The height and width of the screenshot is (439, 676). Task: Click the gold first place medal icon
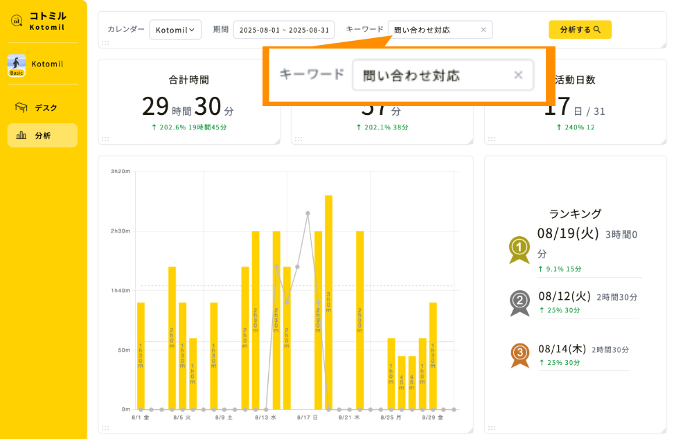coord(519,250)
